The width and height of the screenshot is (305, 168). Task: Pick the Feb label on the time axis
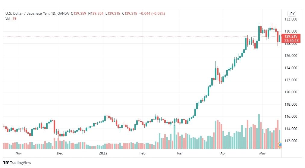pyautogui.click(x=142, y=153)
